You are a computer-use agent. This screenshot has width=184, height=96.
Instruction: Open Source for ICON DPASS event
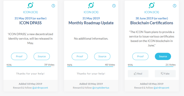click(42, 56)
